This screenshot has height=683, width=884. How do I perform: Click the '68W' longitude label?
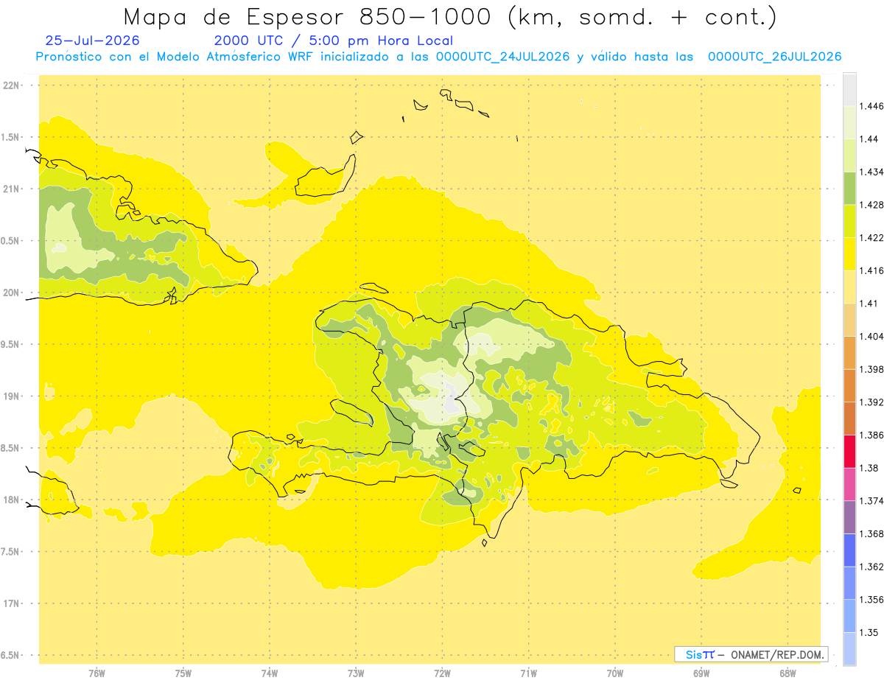787,673
